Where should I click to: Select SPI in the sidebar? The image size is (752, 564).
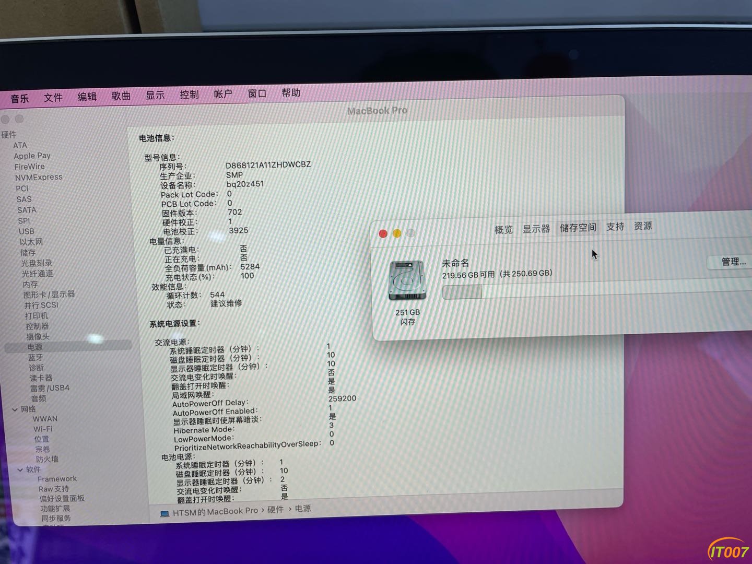click(24, 220)
